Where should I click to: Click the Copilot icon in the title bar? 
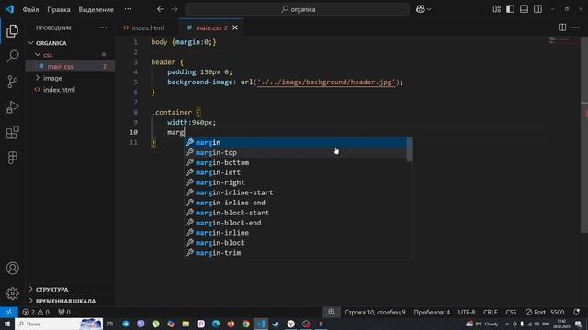(420, 9)
